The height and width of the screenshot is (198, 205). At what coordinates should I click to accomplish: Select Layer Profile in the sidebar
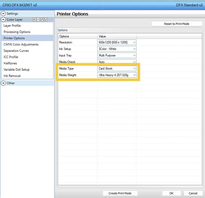[12, 26]
